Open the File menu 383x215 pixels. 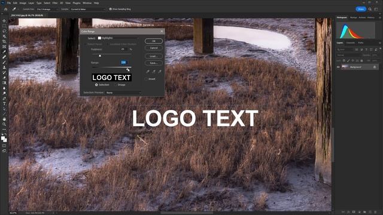9,3
